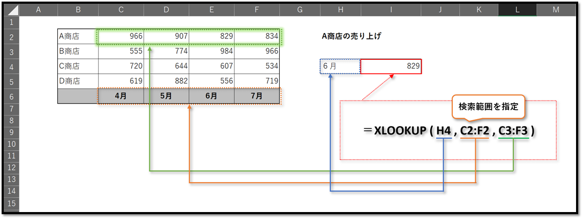
Task: Select cell with value 619
Action: tap(121, 82)
